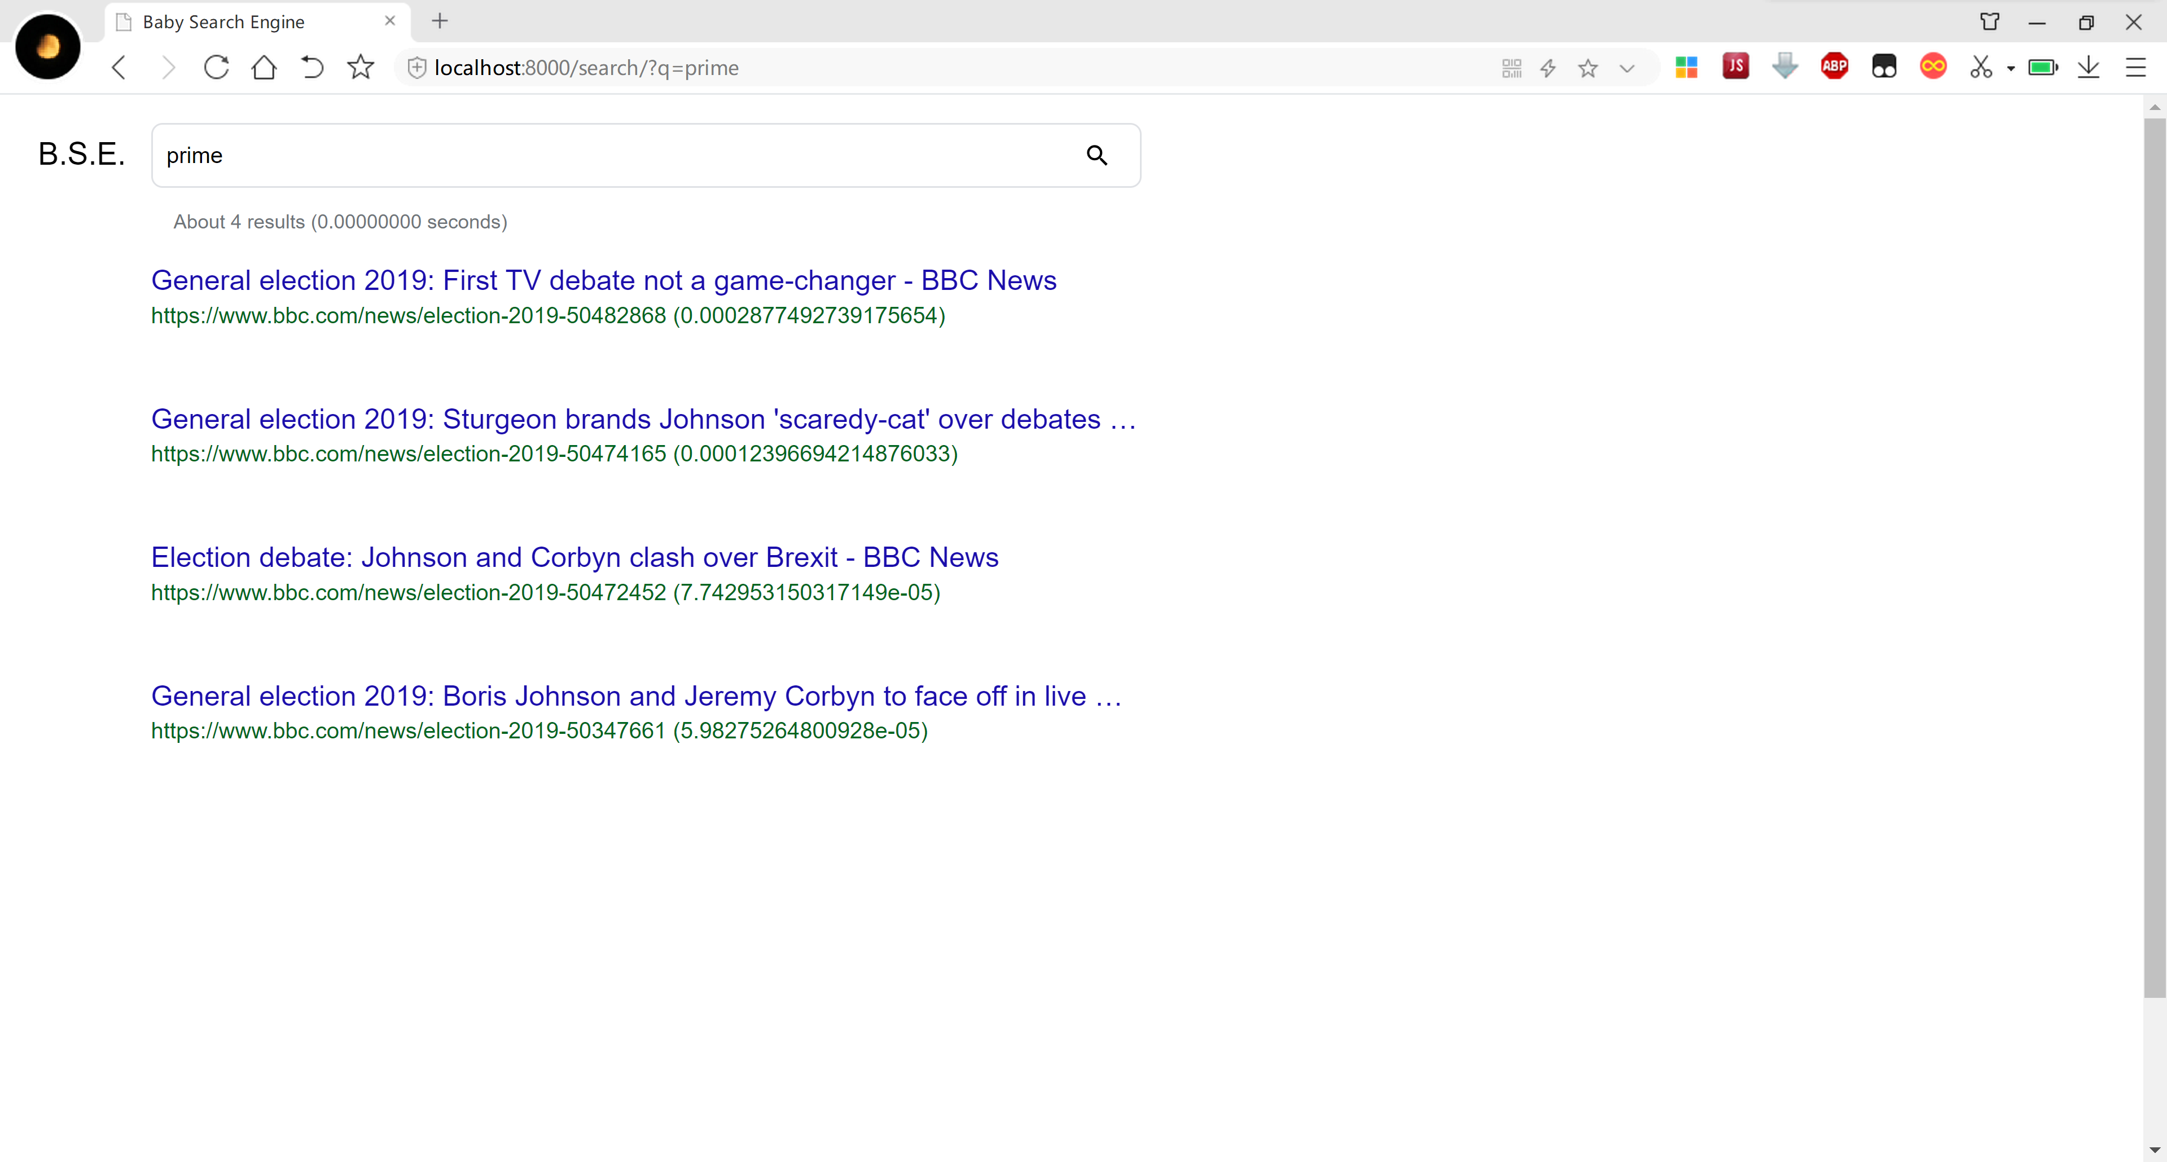Screen dimensions: 2167x1162
Task: Open the QR code icon in address bar
Action: click(x=1511, y=68)
